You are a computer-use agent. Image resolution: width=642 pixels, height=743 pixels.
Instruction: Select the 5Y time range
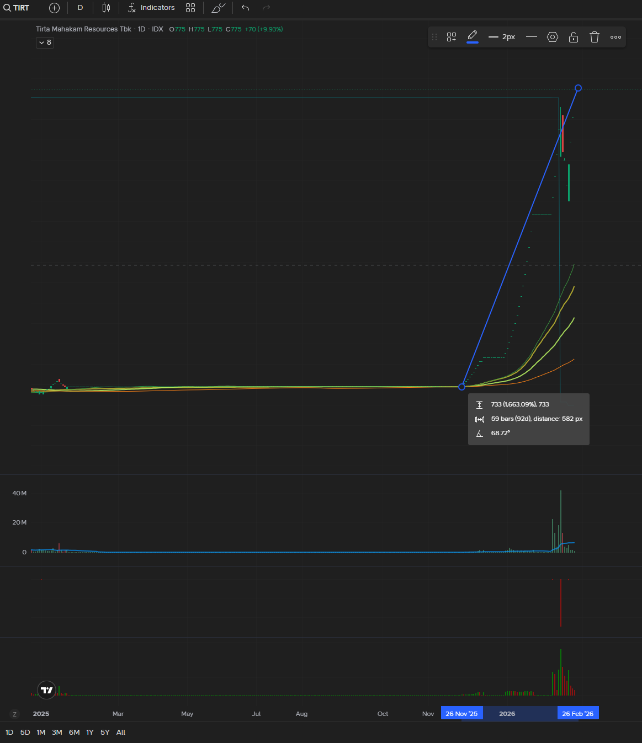pyautogui.click(x=105, y=733)
